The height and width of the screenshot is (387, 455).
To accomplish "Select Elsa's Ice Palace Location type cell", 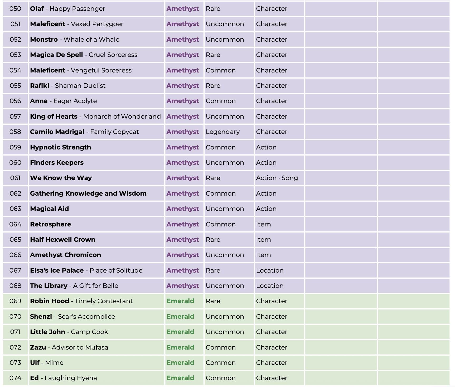I will [x=279, y=270].
